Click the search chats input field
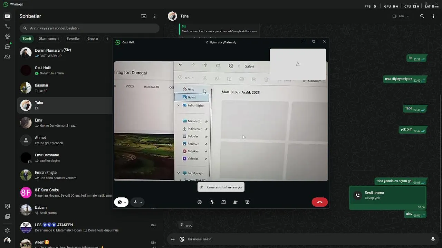Image resolution: width=442 pixels, height=248 pixels. pos(89,28)
